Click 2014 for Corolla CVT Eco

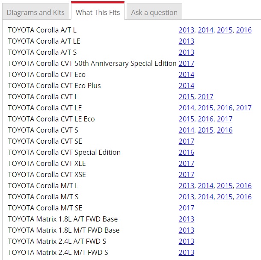186,74
